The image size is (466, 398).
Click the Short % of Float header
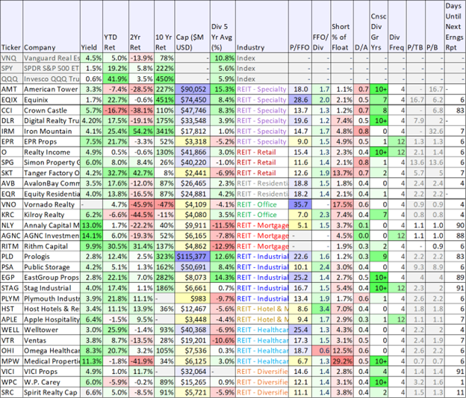[x=342, y=26]
